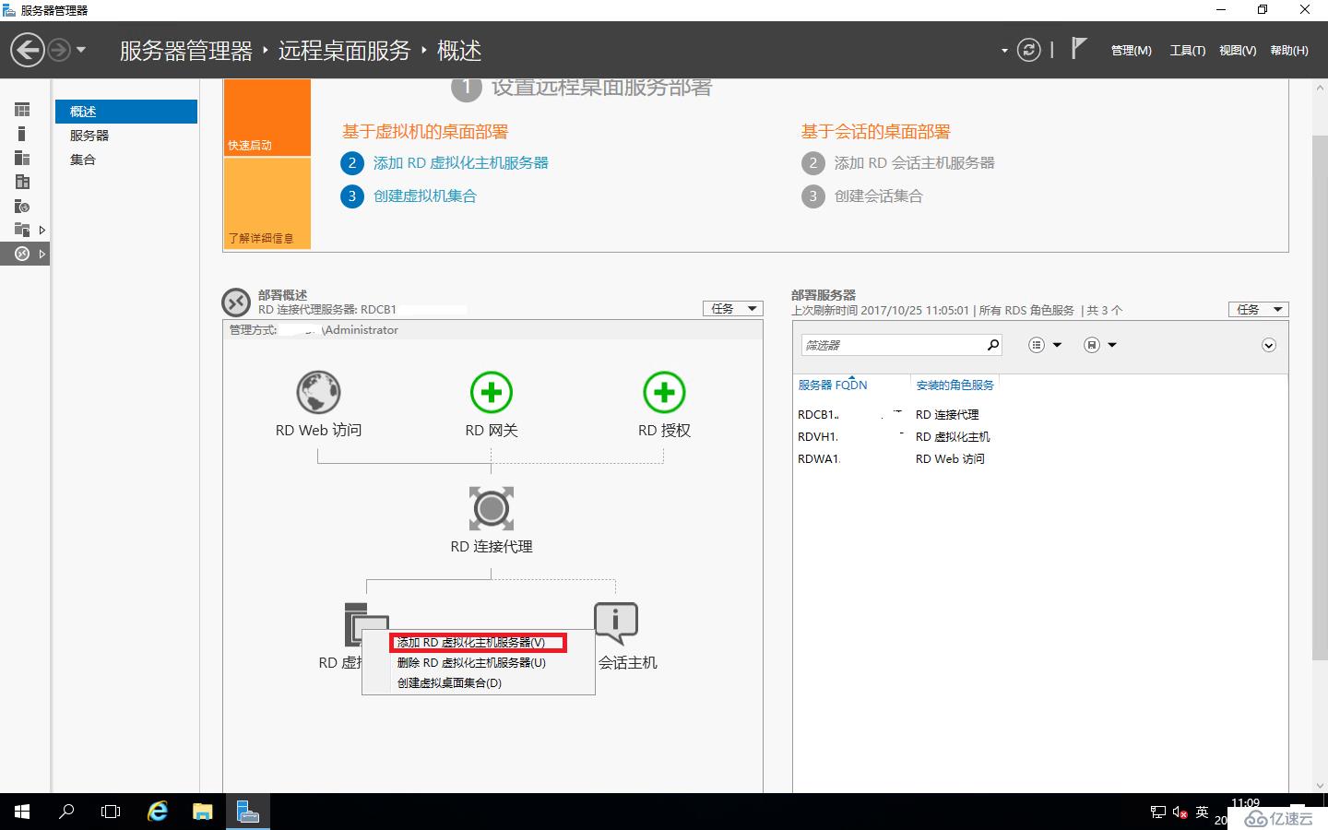
Task: Choose 创建虚拟桌面集合(D) menu item
Action: [479, 683]
